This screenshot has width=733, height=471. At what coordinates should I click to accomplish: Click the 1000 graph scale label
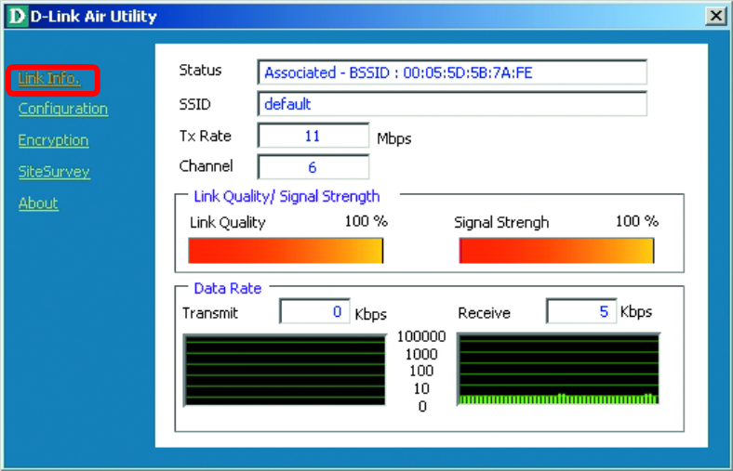[421, 354]
